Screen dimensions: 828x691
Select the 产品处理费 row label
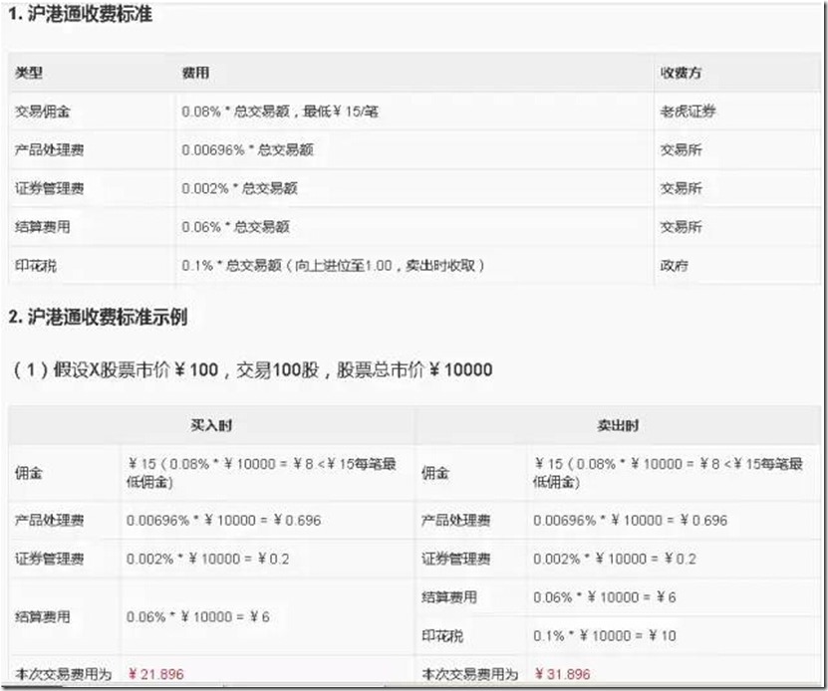45,149
